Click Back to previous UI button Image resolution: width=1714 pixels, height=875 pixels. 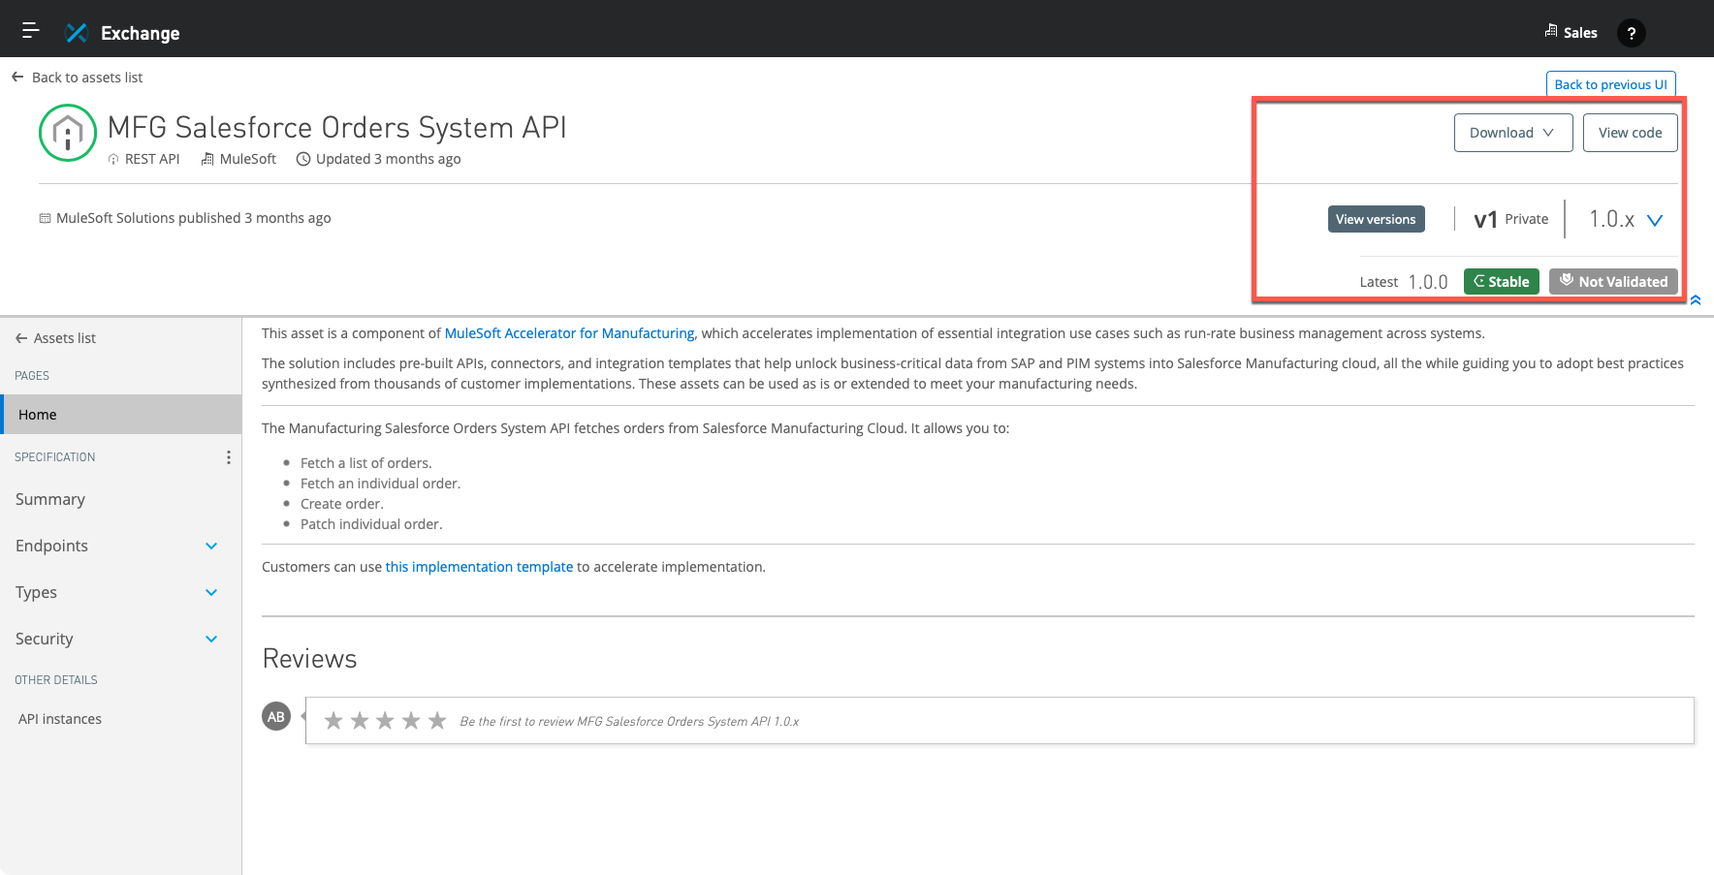point(1610,84)
